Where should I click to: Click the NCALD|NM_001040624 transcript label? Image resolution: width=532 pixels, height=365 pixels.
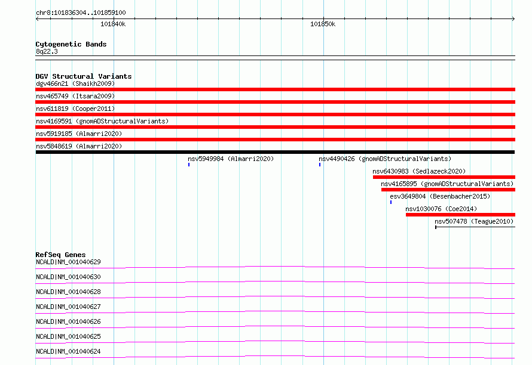pos(68,351)
